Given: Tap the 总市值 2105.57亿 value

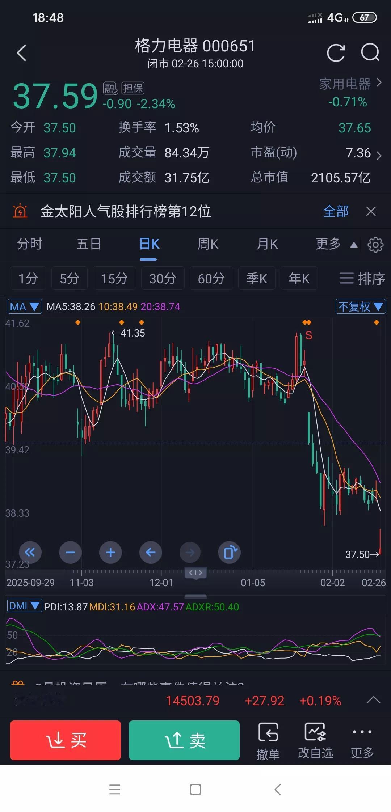Looking at the screenshot, I should point(341,178).
